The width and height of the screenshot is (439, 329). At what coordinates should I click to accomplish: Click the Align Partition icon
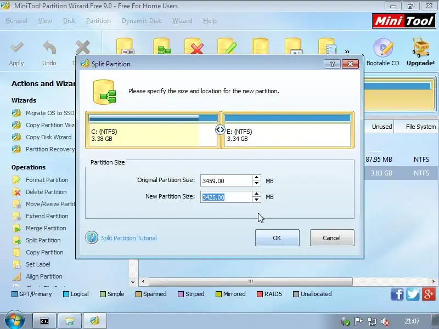click(x=16, y=276)
